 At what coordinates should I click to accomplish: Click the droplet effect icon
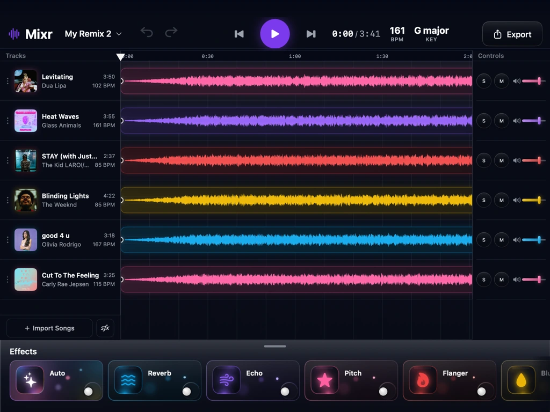tap(521, 380)
